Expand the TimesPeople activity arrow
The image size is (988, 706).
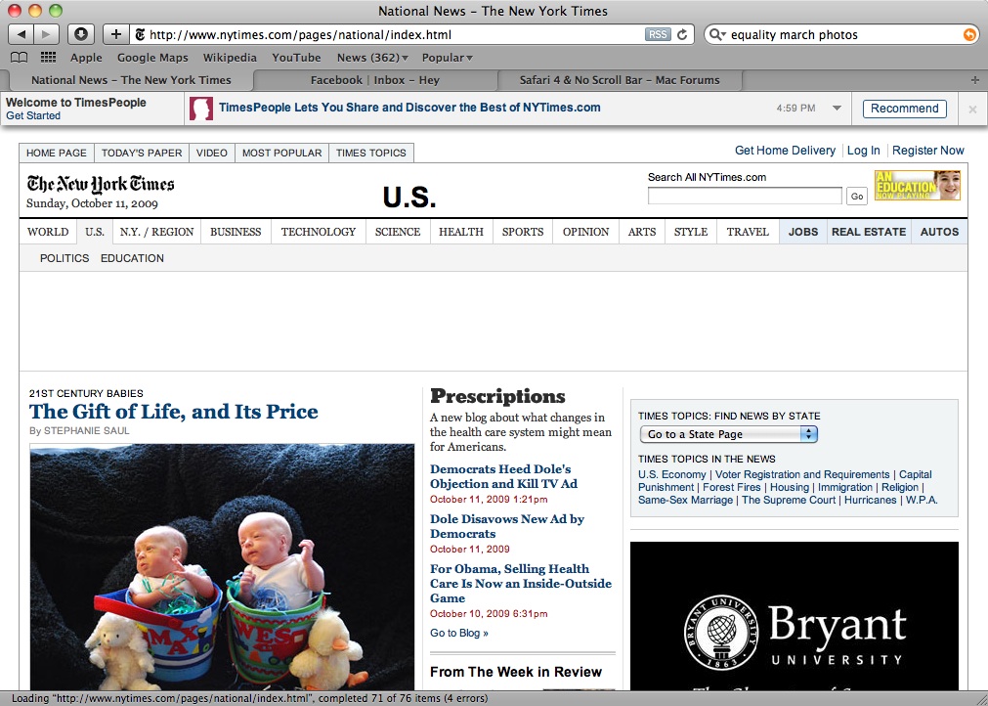(837, 108)
